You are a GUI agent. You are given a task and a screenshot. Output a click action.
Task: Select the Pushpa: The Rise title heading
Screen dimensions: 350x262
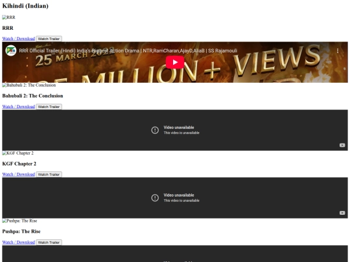(21, 232)
